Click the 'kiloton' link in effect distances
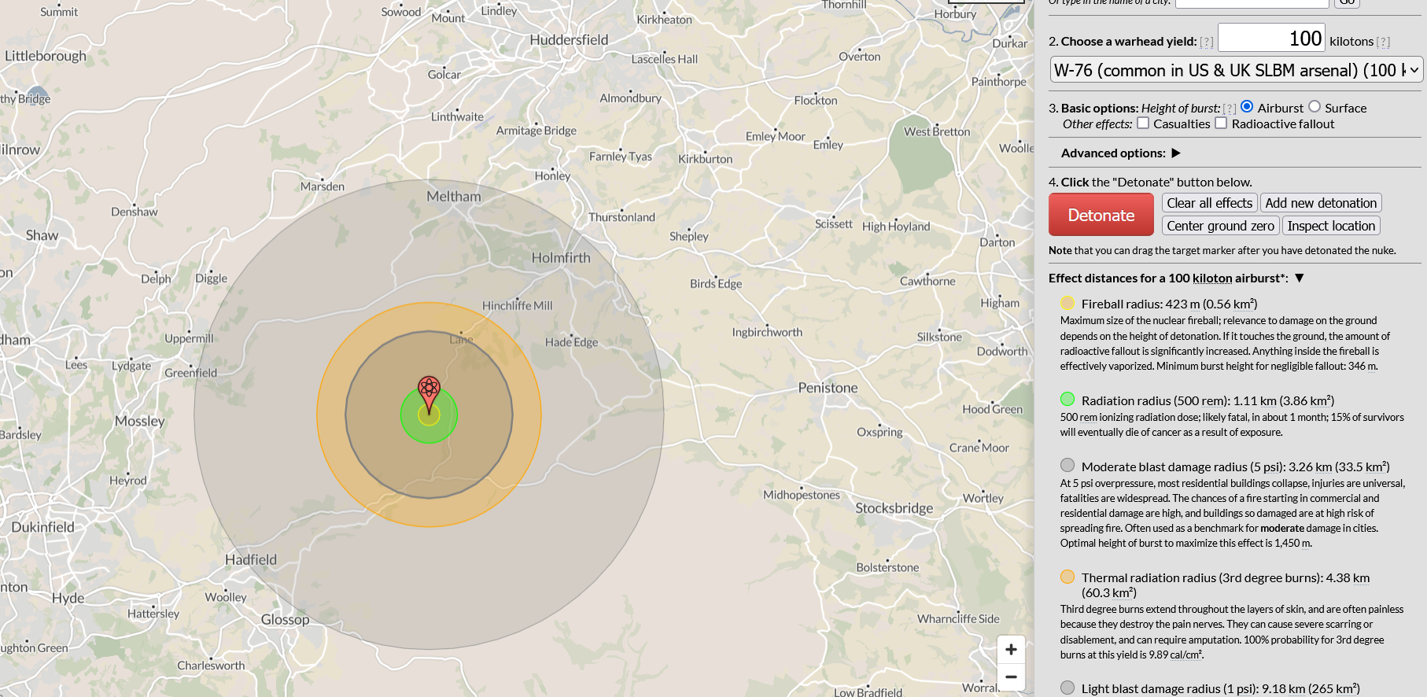The height and width of the screenshot is (697, 1427). [x=1212, y=278]
